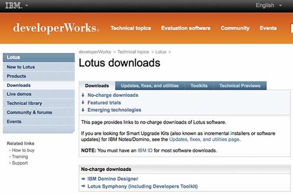Open Community & forums sidebar item
The width and height of the screenshot is (293, 194).
point(39,113)
